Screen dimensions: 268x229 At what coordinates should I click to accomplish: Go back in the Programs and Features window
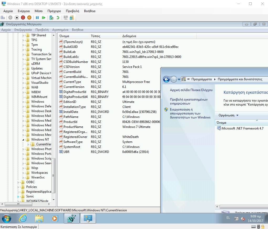[166, 79]
